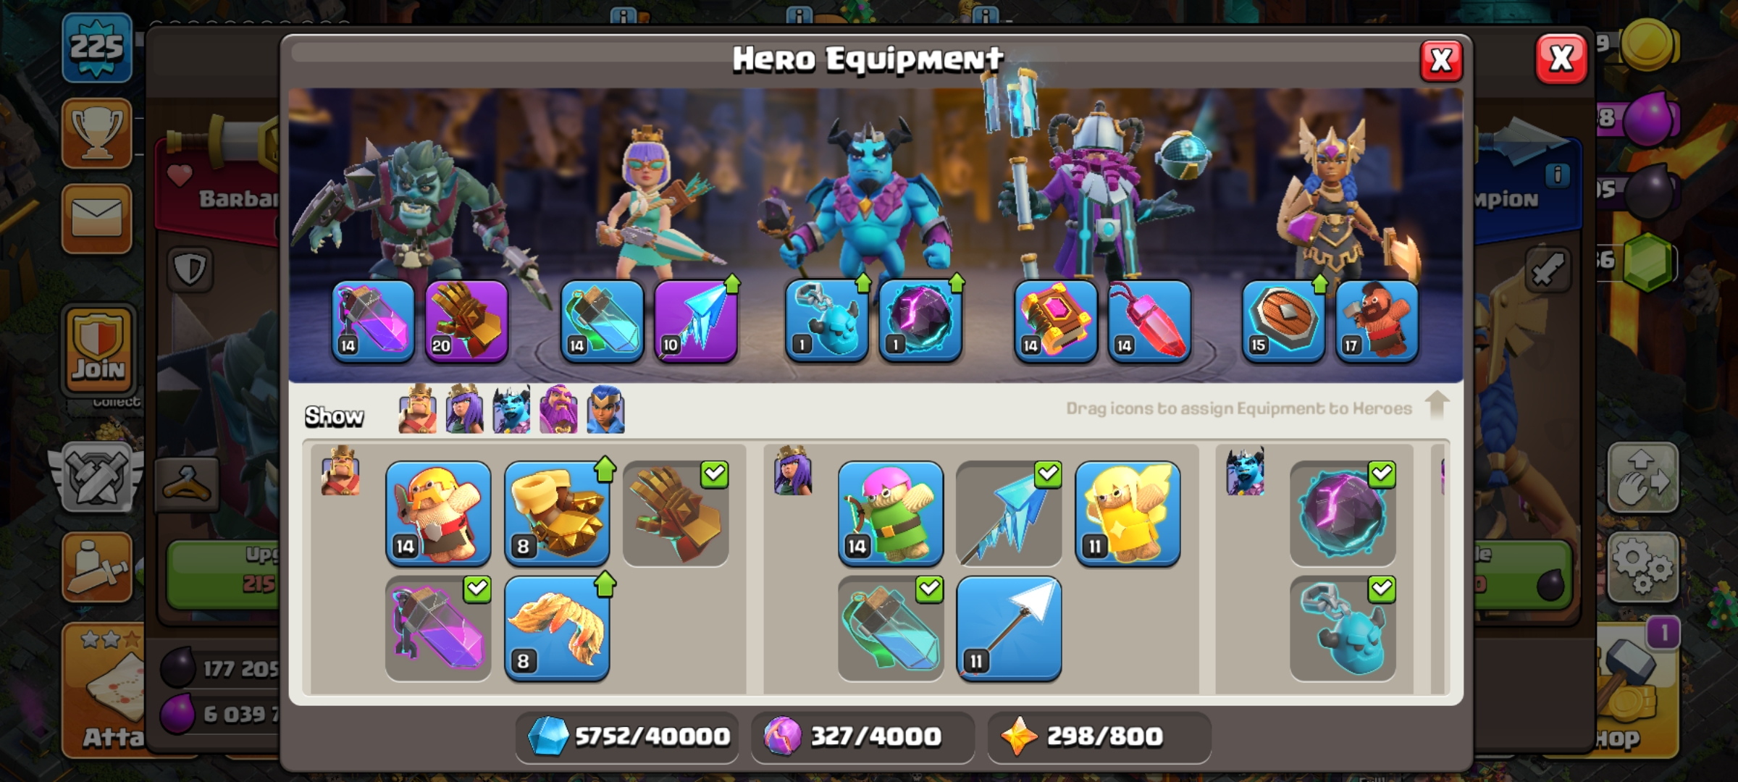Select the Hog Rider Puppet slot
The image size is (1738, 782).
[x=1377, y=321]
